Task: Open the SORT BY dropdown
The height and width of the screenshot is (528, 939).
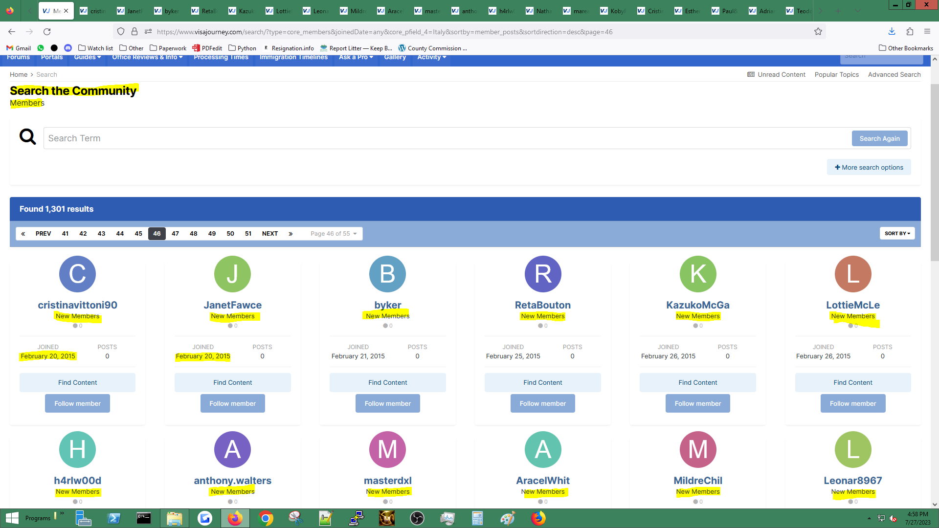Action: 897,234
